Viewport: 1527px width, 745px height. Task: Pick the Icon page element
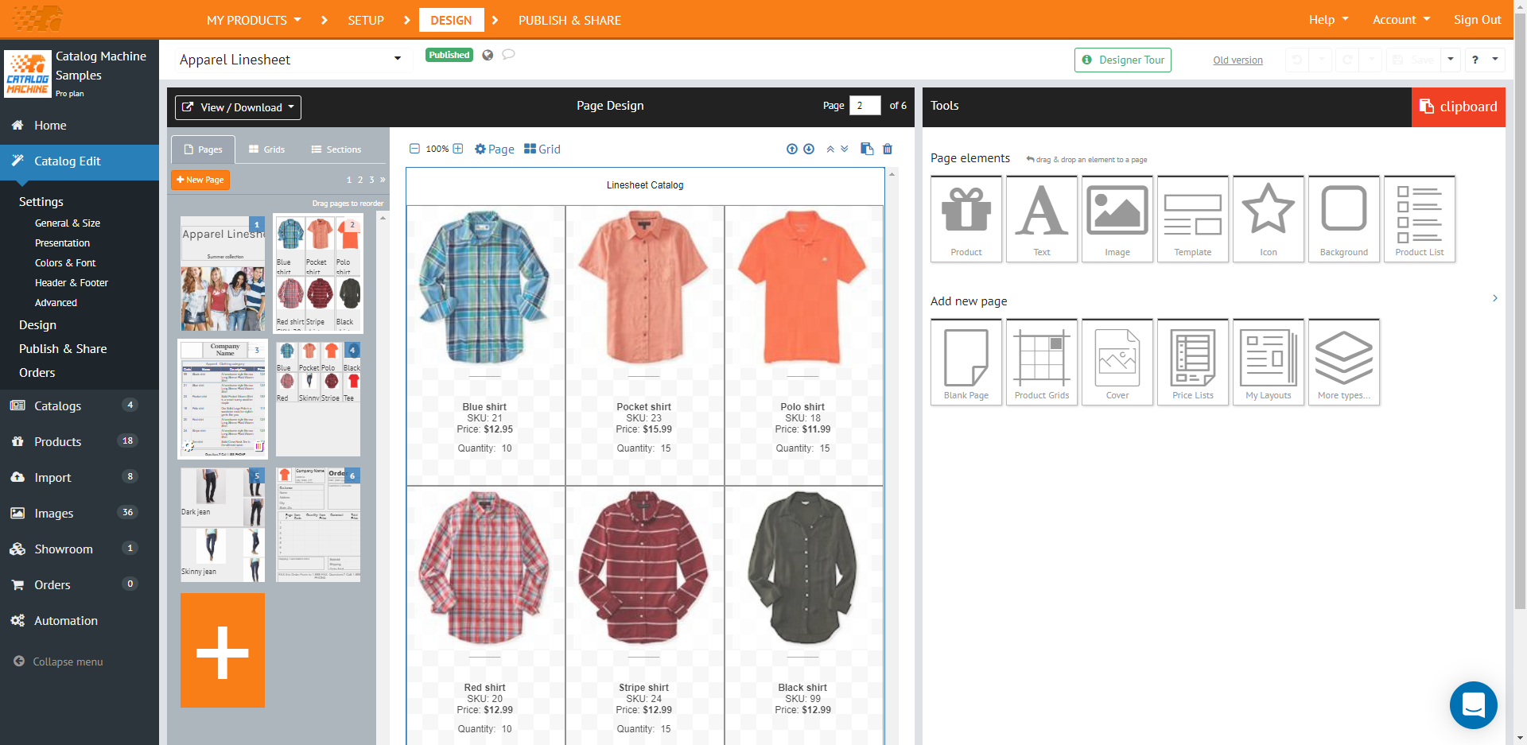click(x=1269, y=219)
